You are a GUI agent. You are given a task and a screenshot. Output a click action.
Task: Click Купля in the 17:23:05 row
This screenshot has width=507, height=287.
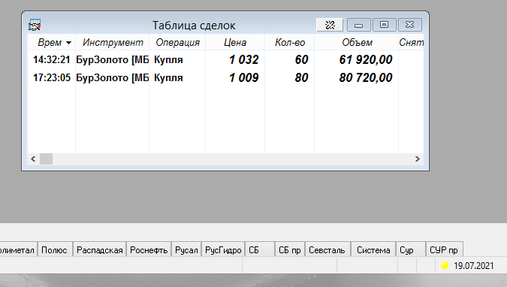click(168, 78)
